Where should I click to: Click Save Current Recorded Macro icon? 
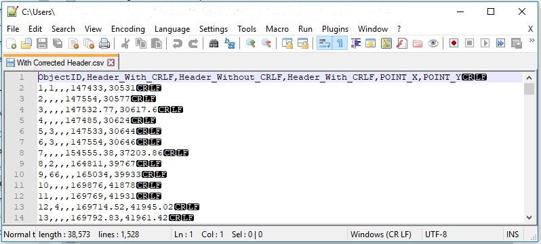pos(517,43)
